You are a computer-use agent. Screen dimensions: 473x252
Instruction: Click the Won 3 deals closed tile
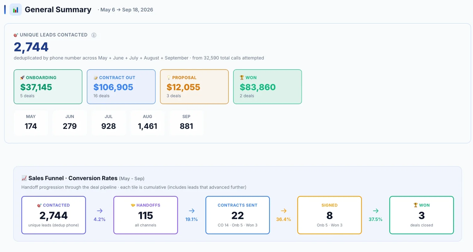422,215
